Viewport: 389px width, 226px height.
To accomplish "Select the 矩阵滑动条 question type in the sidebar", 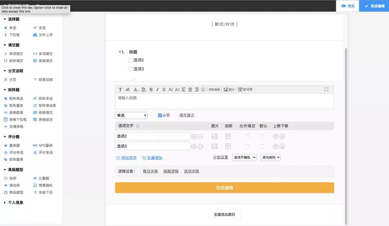I will click(46, 105).
